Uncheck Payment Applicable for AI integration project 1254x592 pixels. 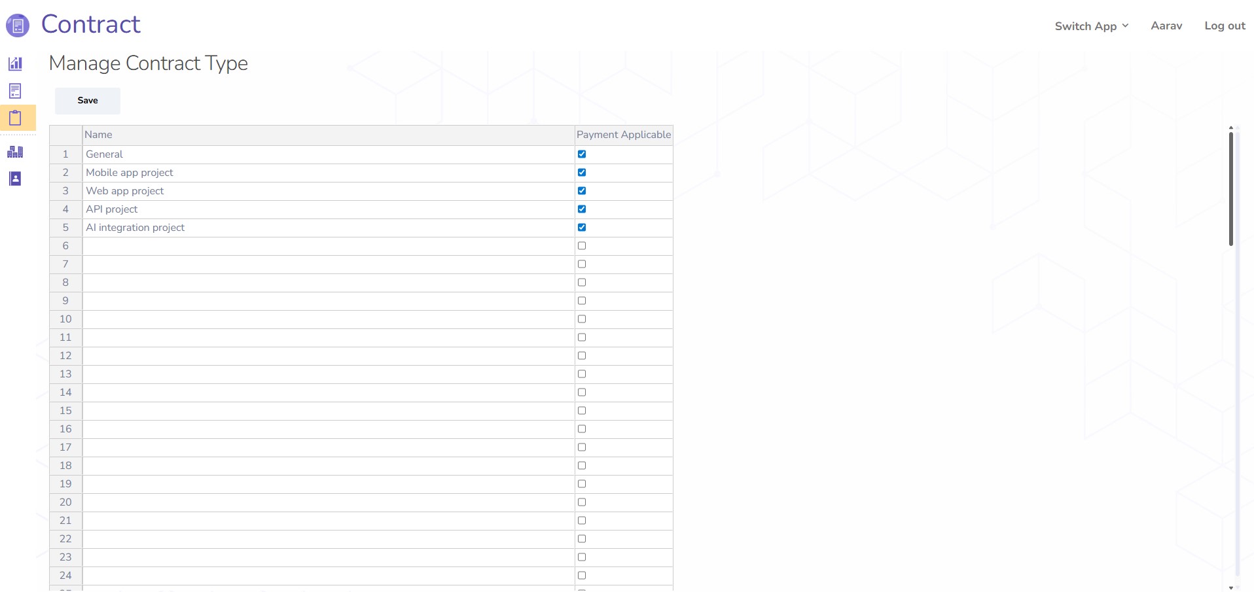click(582, 228)
